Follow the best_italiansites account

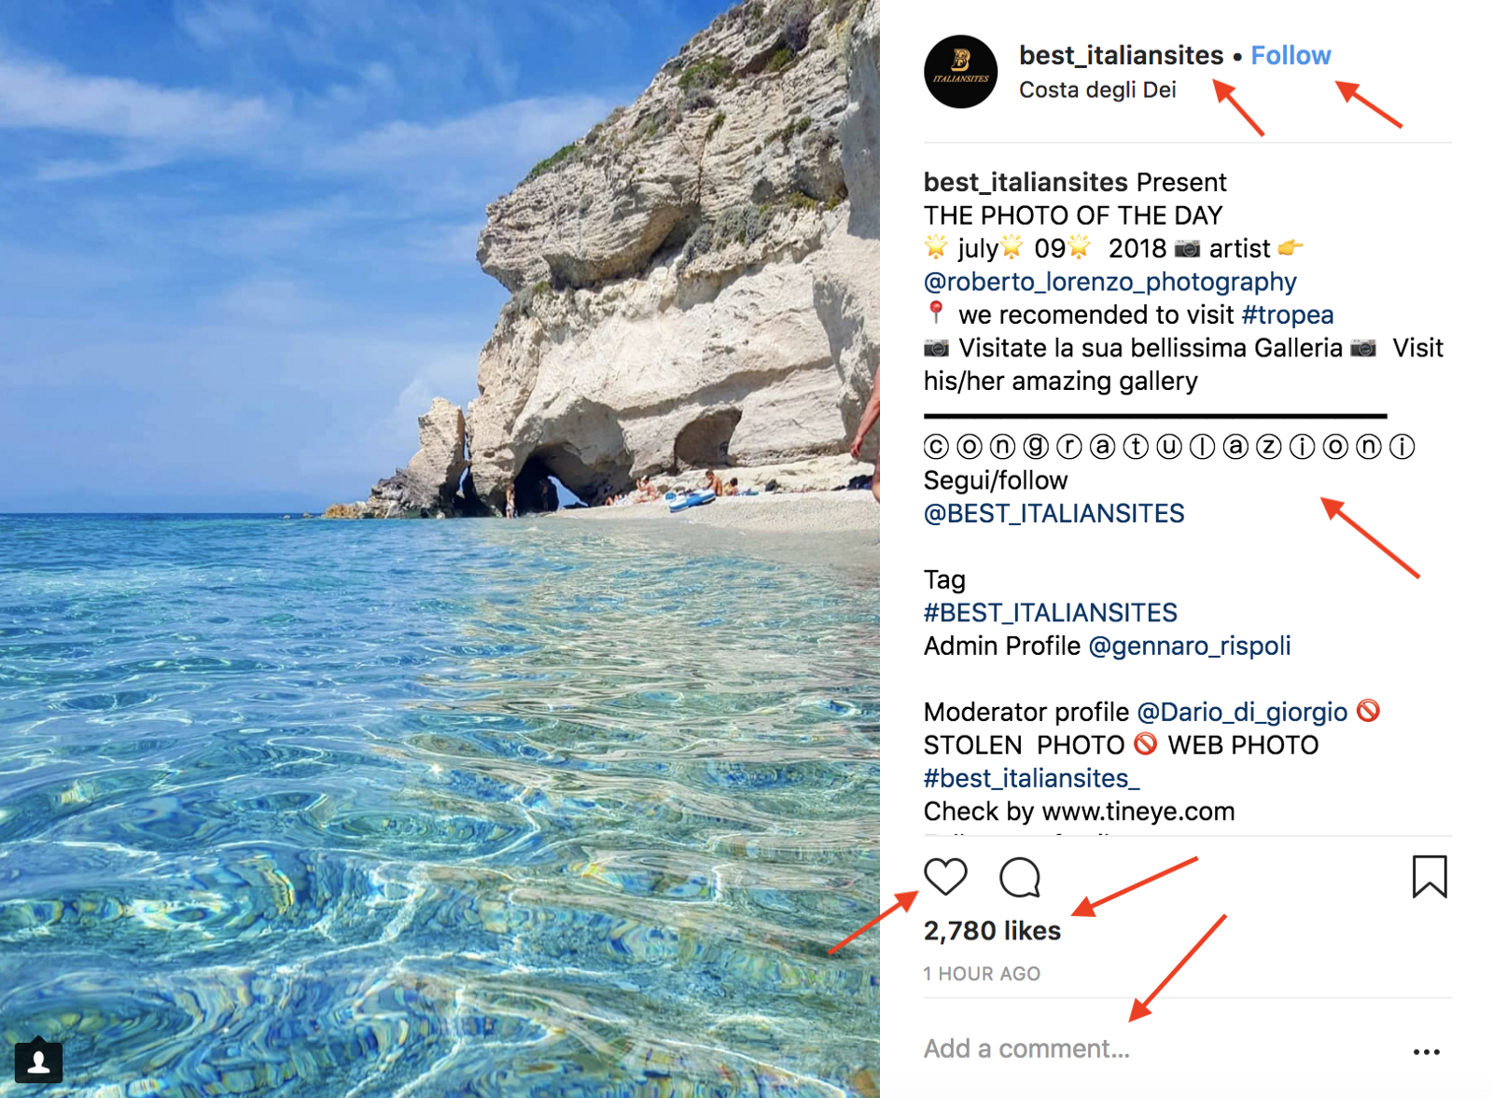(x=1291, y=56)
